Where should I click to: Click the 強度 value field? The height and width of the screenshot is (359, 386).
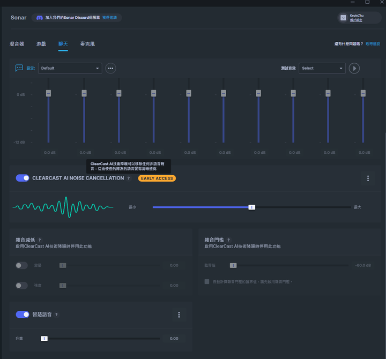tap(174, 286)
